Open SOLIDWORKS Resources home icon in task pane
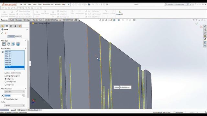Viewport: 207px width, 116px height. (205, 26)
